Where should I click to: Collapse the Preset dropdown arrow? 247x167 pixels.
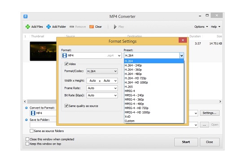181,55
